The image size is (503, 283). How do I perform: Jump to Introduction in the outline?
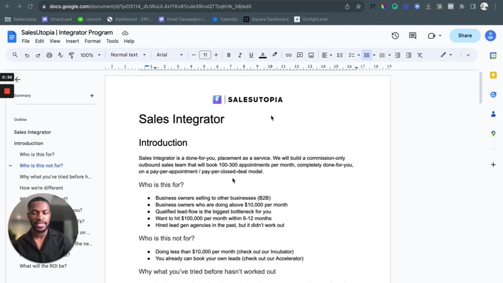pyautogui.click(x=29, y=143)
